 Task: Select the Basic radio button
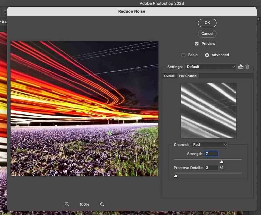[x=183, y=55]
